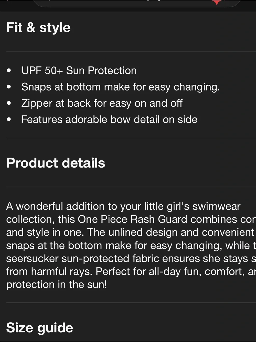Tap the product description's first line
Screen dimensions: 256x342
point(123,206)
